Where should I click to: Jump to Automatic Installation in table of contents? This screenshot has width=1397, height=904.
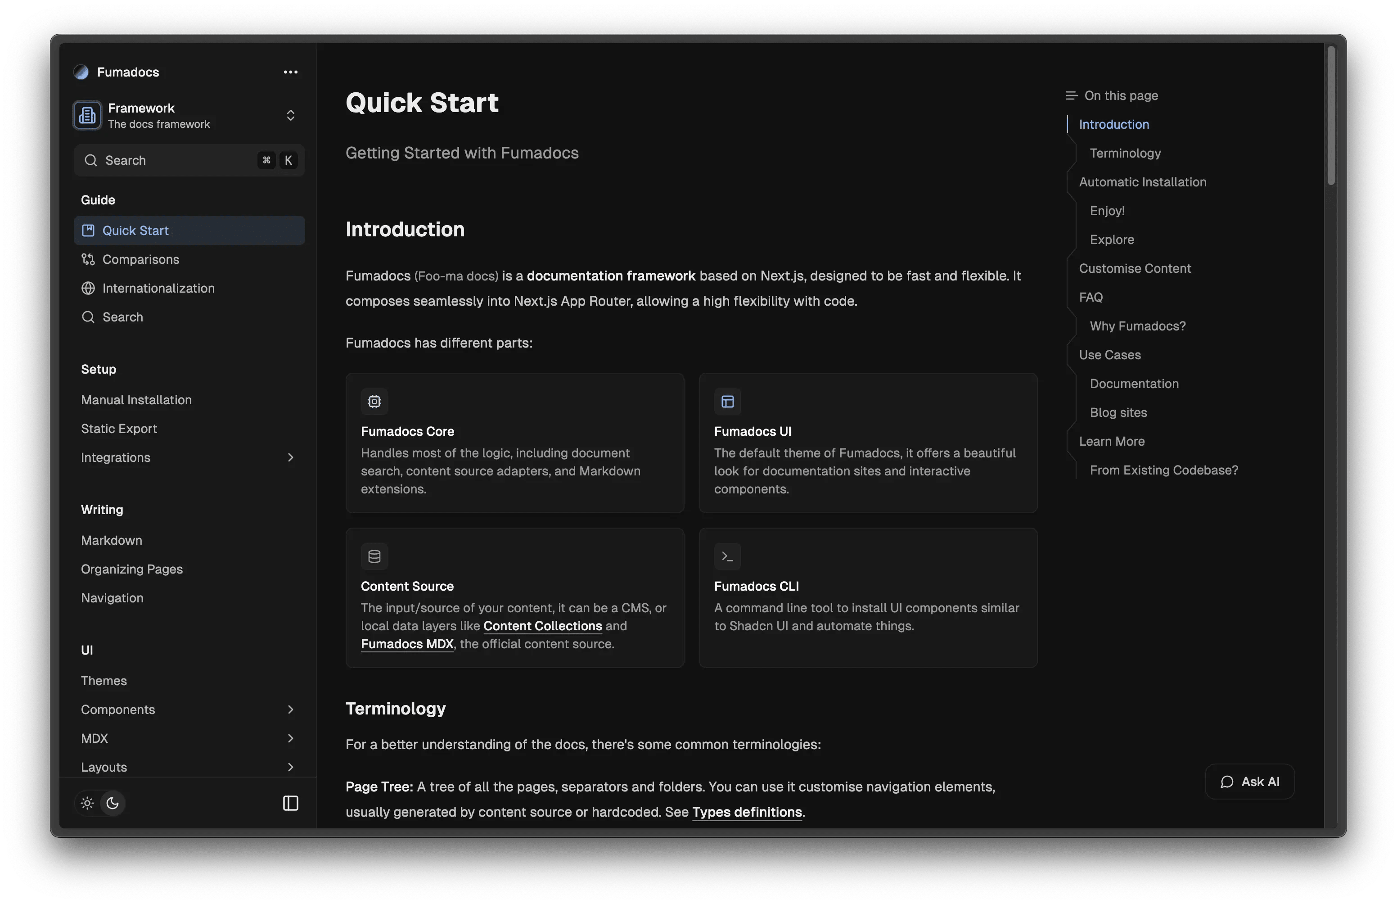(x=1142, y=182)
